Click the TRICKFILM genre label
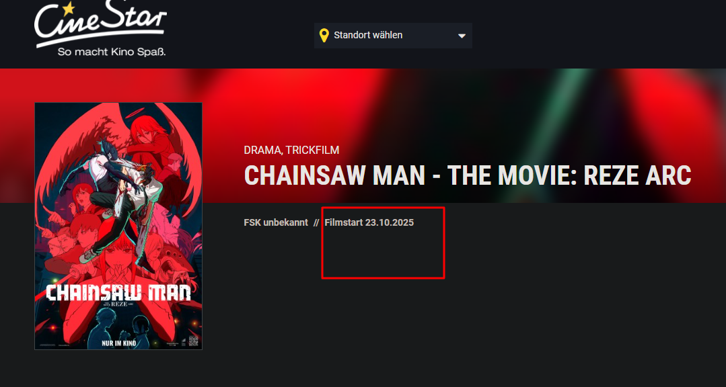This screenshot has width=726, height=387. [x=312, y=150]
